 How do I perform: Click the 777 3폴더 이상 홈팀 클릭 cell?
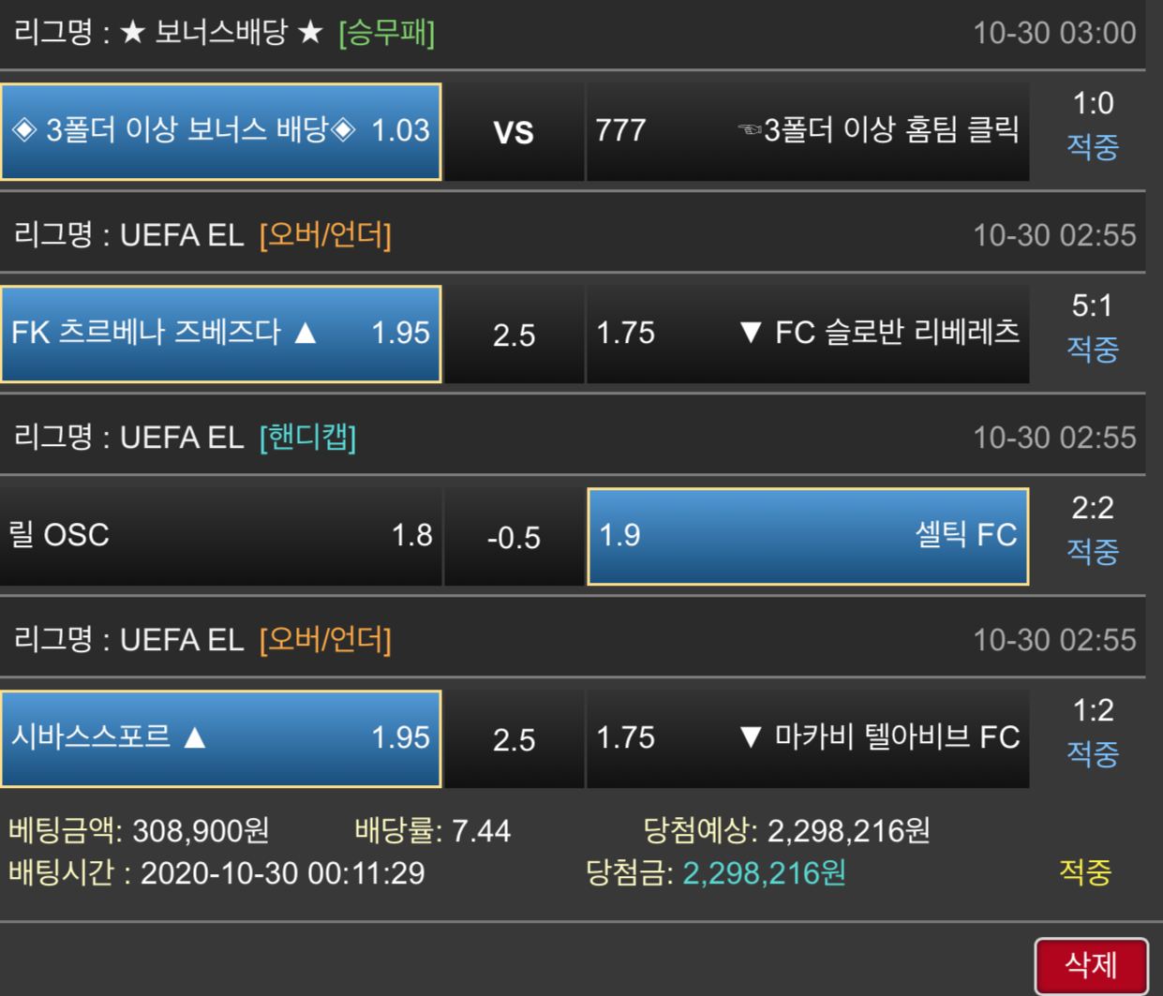click(x=807, y=131)
